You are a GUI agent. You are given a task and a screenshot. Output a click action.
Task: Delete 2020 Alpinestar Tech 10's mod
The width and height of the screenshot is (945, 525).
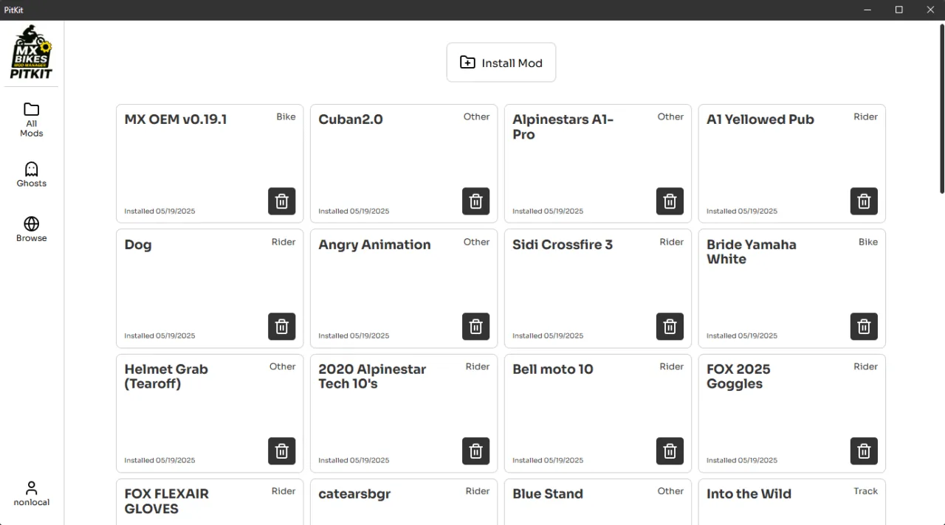coord(475,451)
